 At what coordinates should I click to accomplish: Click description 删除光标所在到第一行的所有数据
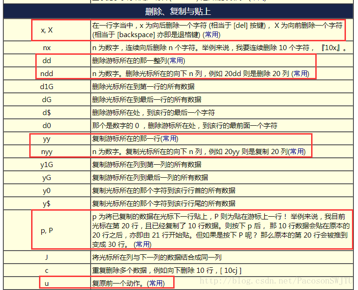[x=143, y=87]
